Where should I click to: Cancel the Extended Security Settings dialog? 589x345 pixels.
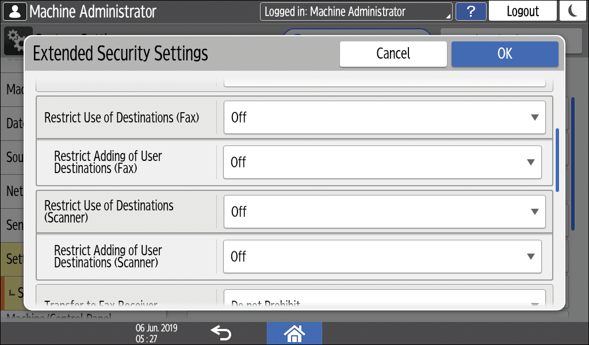393,53
